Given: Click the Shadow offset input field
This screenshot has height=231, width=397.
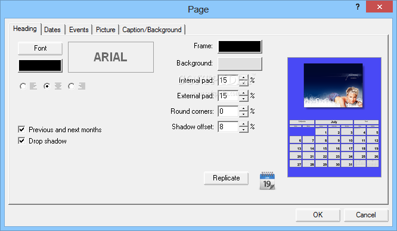Looking at the screenshot, I should pos(228,126).
